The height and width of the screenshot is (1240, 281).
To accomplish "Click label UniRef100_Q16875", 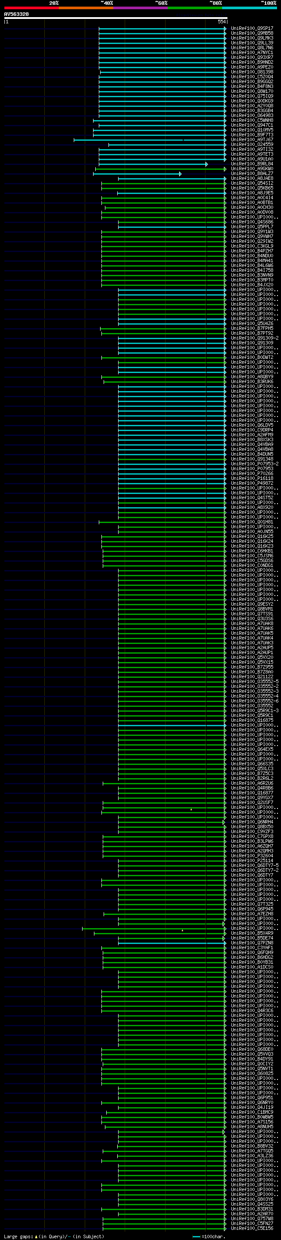I will tap(252, 720).
